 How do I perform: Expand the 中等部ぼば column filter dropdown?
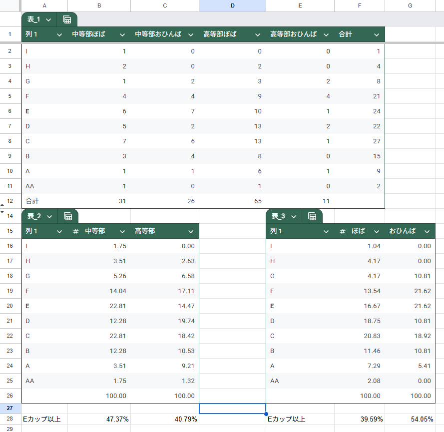point(122,34)
